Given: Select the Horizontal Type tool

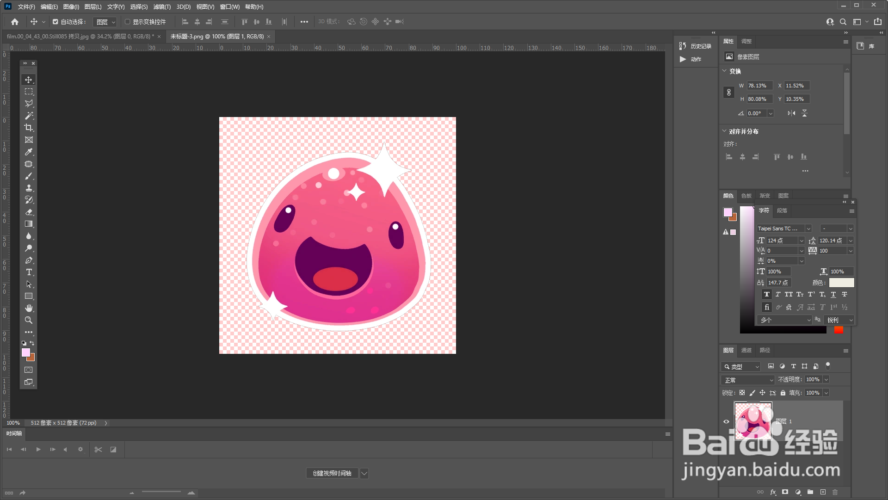Looking at the screenshot, I should (29, 272).
